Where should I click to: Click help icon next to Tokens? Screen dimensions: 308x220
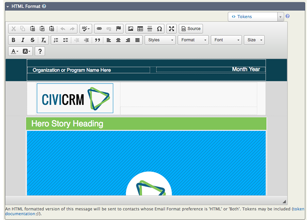tap(287, 16)
